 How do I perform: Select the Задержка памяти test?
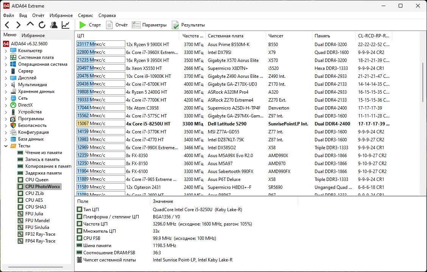click(43, 173)
